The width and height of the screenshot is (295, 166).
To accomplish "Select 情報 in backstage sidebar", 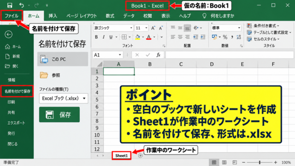I will (x=12, y=80).
